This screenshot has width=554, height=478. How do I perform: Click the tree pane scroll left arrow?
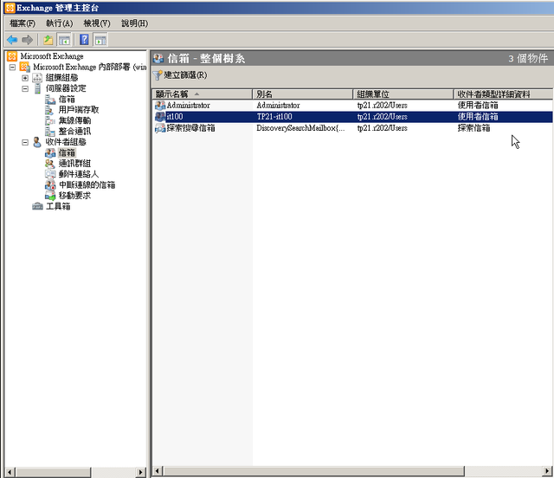coord(10,472)
